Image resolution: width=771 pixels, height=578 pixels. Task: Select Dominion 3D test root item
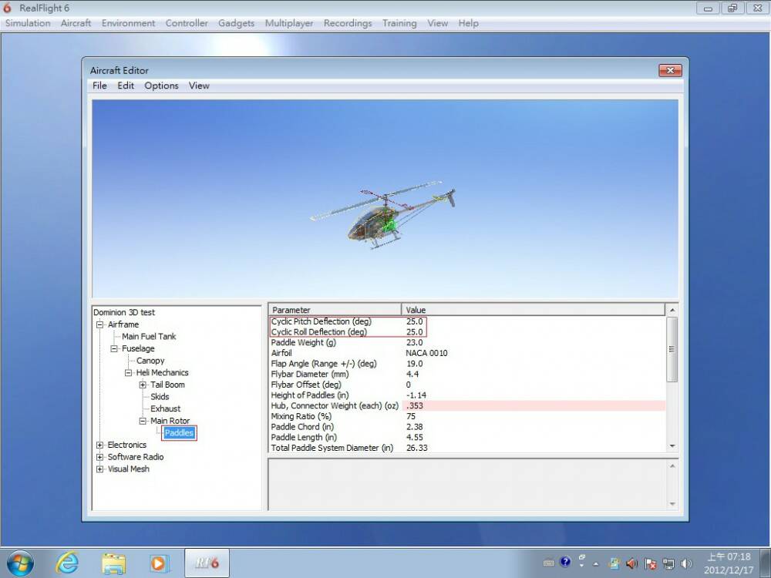(124, 312)
